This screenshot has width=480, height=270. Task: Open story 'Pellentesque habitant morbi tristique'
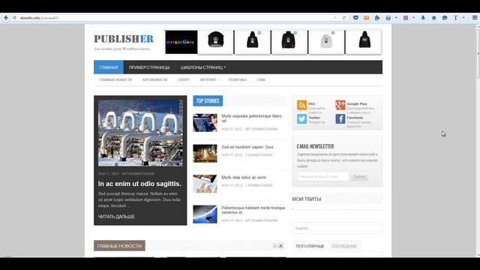[253, 210]
